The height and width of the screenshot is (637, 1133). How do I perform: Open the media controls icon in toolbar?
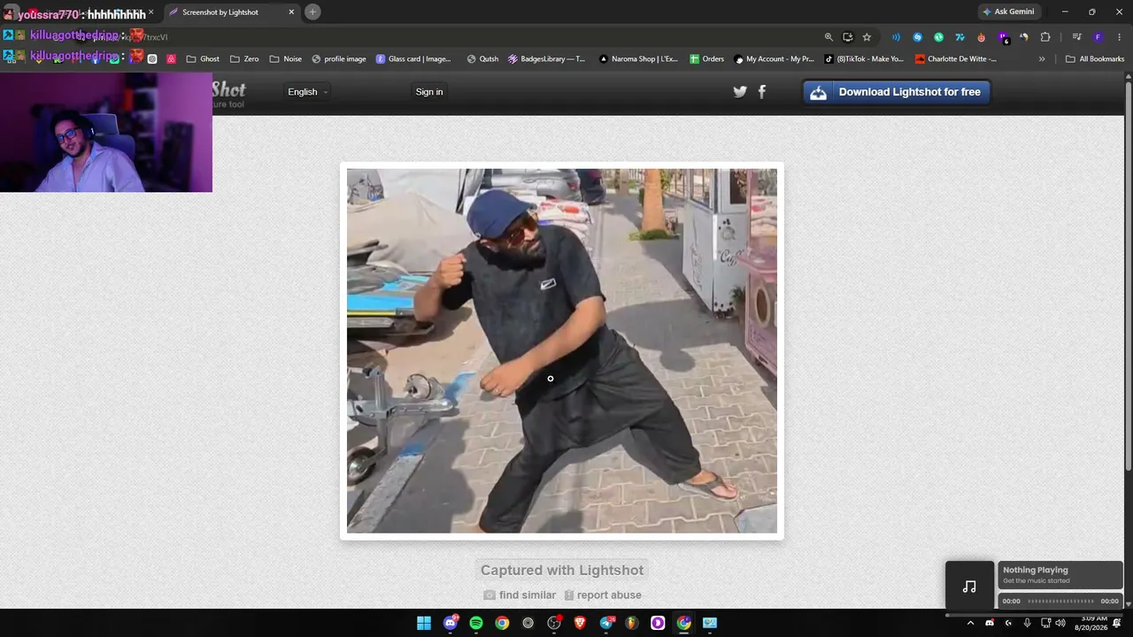click(1076, 37)
